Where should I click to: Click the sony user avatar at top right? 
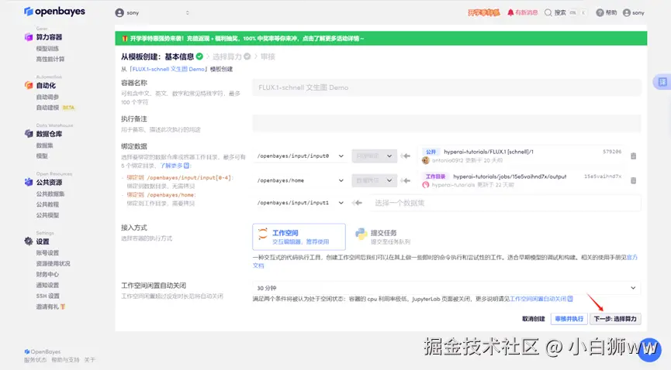point(627,13)
